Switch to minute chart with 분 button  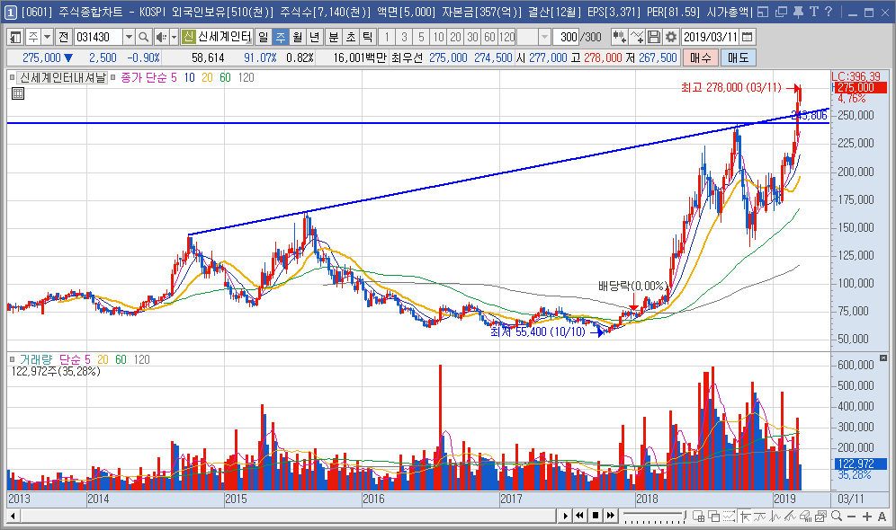(333, 37)
